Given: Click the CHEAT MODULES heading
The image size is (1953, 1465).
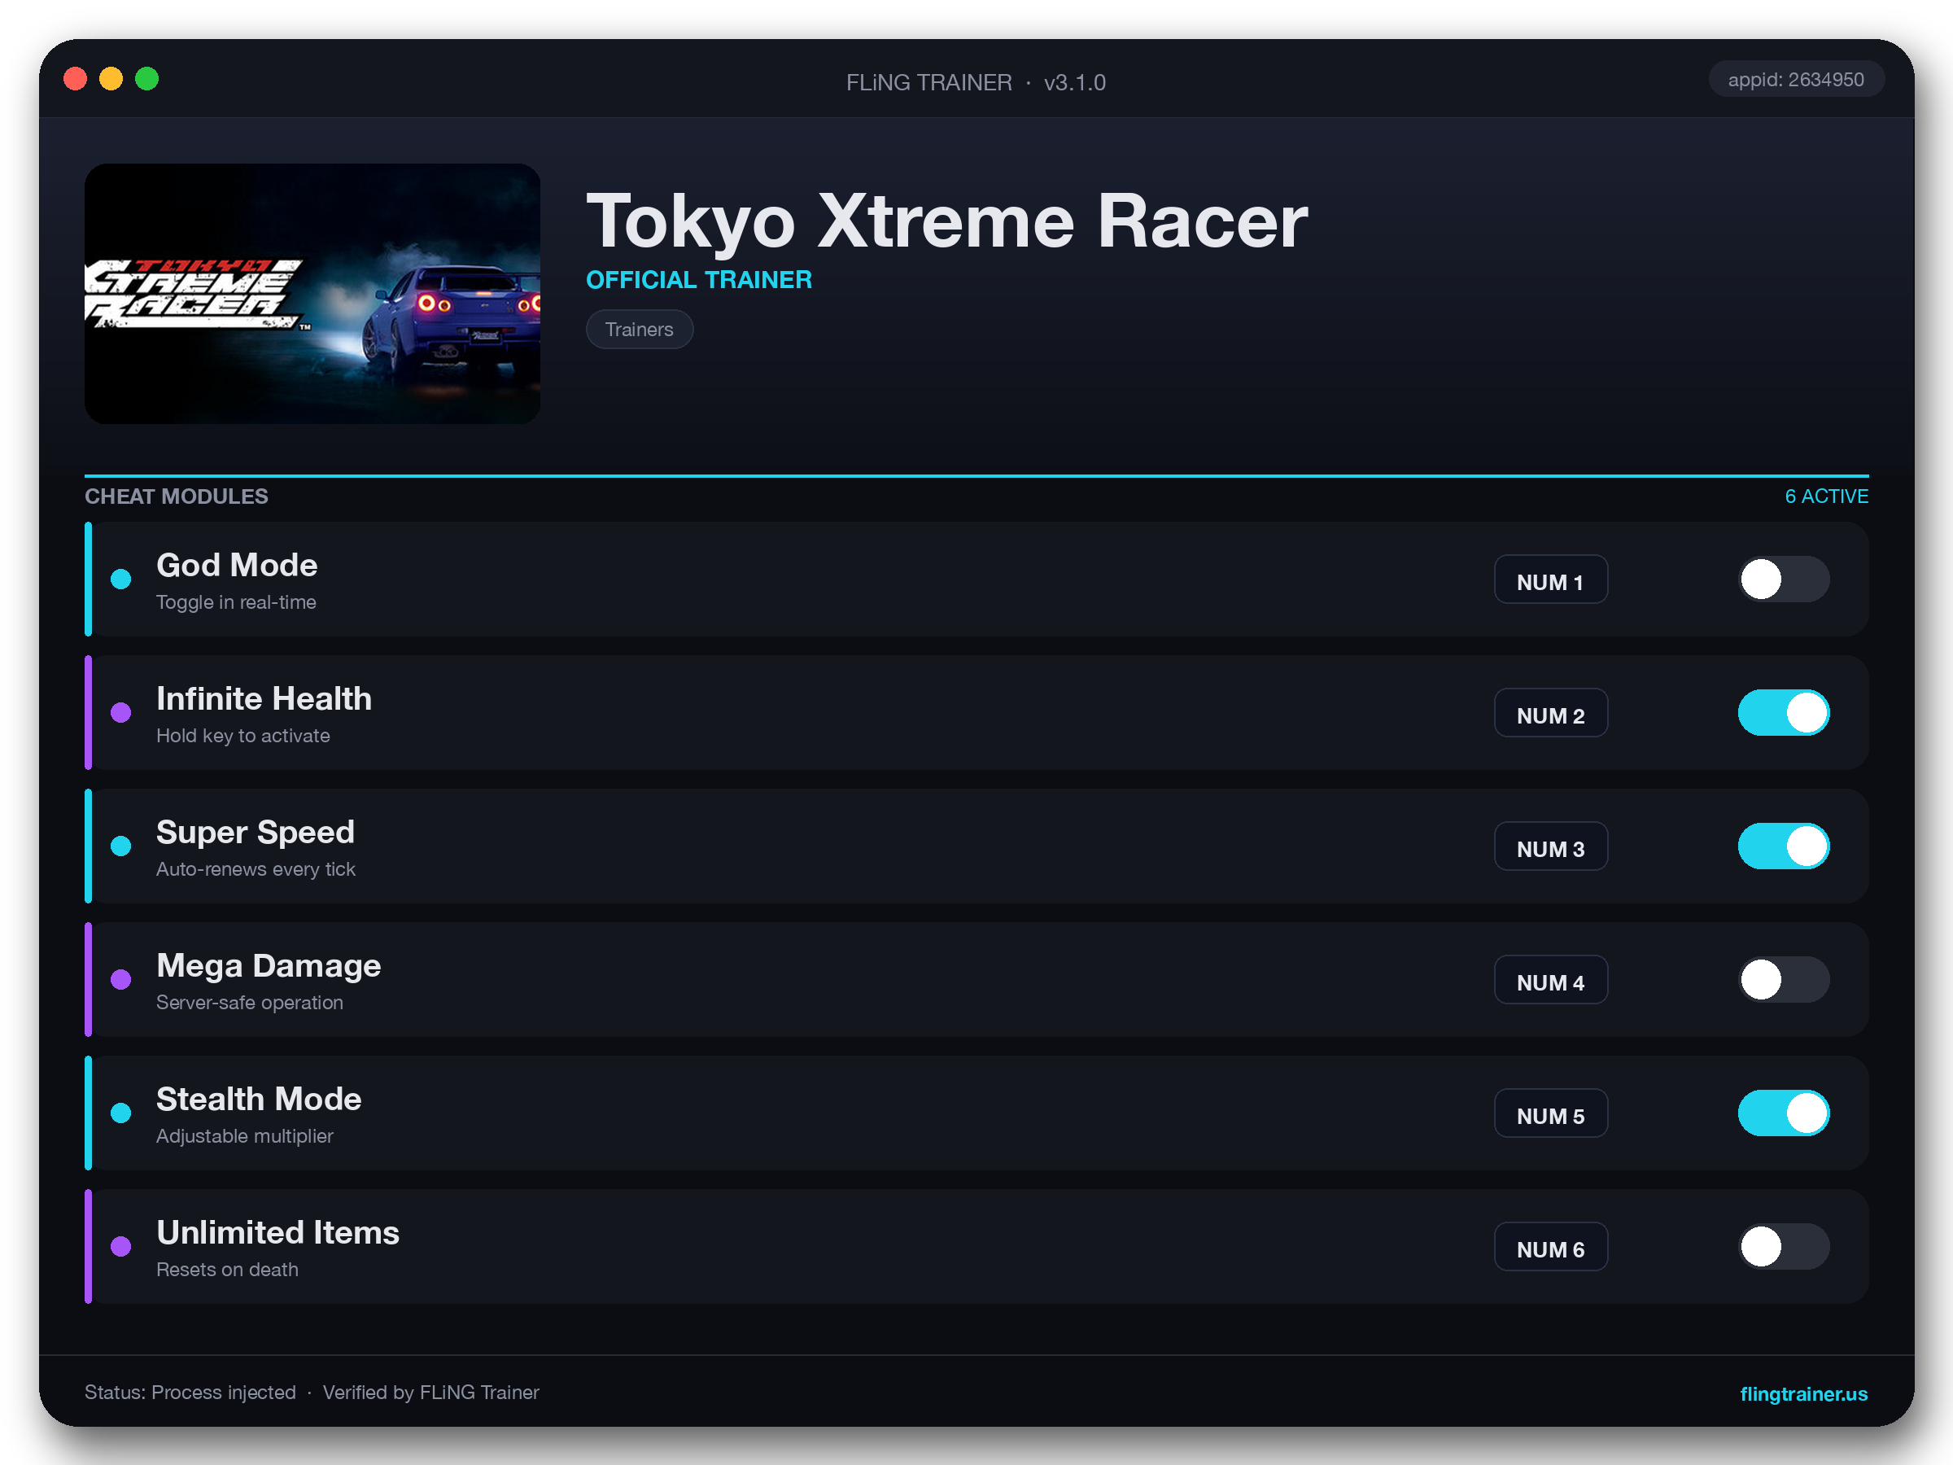Looking at the screenshot, I should point(177,496).
